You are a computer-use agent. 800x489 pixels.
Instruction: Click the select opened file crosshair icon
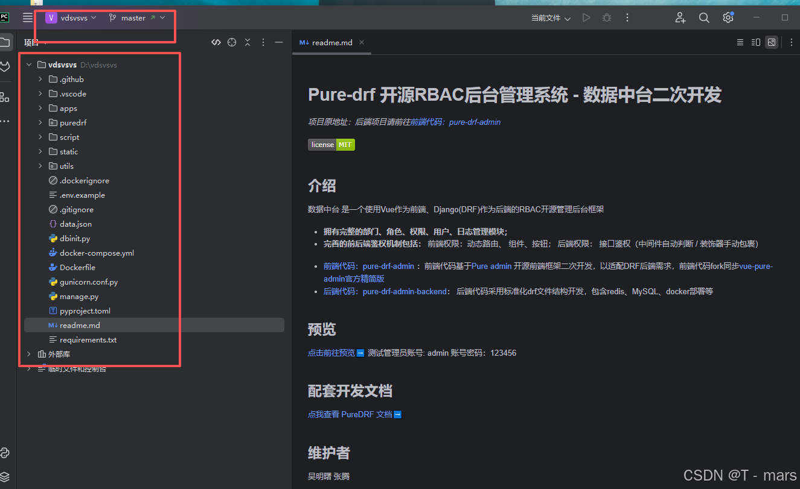(x=232, y=42)
